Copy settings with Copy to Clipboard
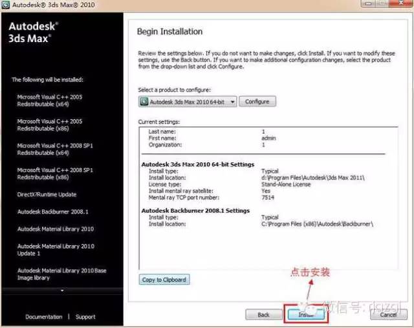The height and width of the screenshot is (328, 414). tap(164, 279)
